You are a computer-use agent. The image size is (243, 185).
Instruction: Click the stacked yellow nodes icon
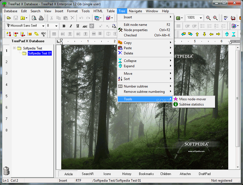coord(36,34)
